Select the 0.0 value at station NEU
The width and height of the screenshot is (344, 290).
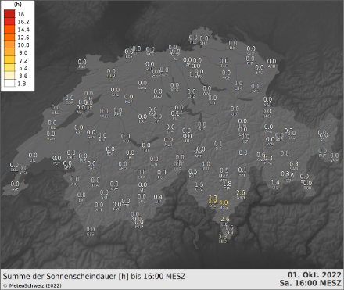(81, 107)
